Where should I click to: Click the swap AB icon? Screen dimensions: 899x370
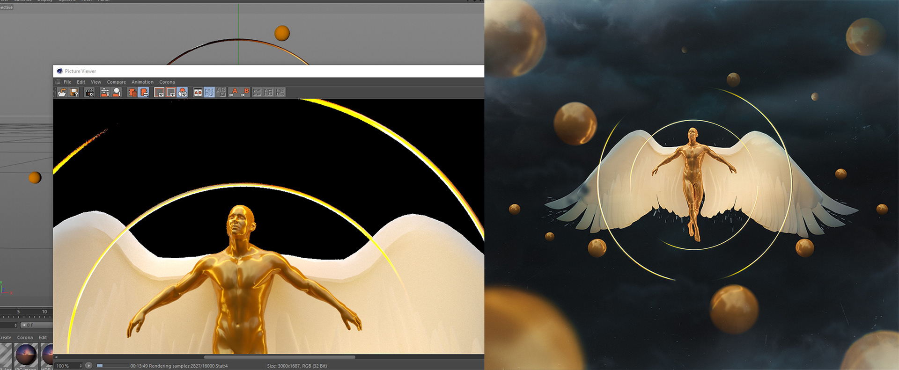221,93
